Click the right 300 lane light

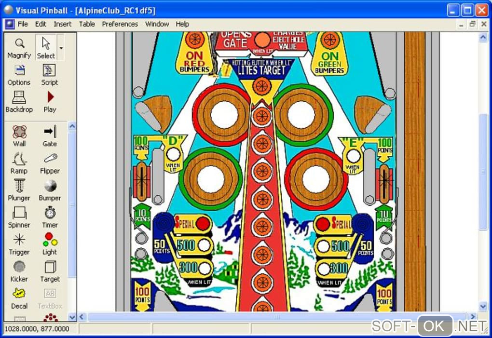(324, 269)
